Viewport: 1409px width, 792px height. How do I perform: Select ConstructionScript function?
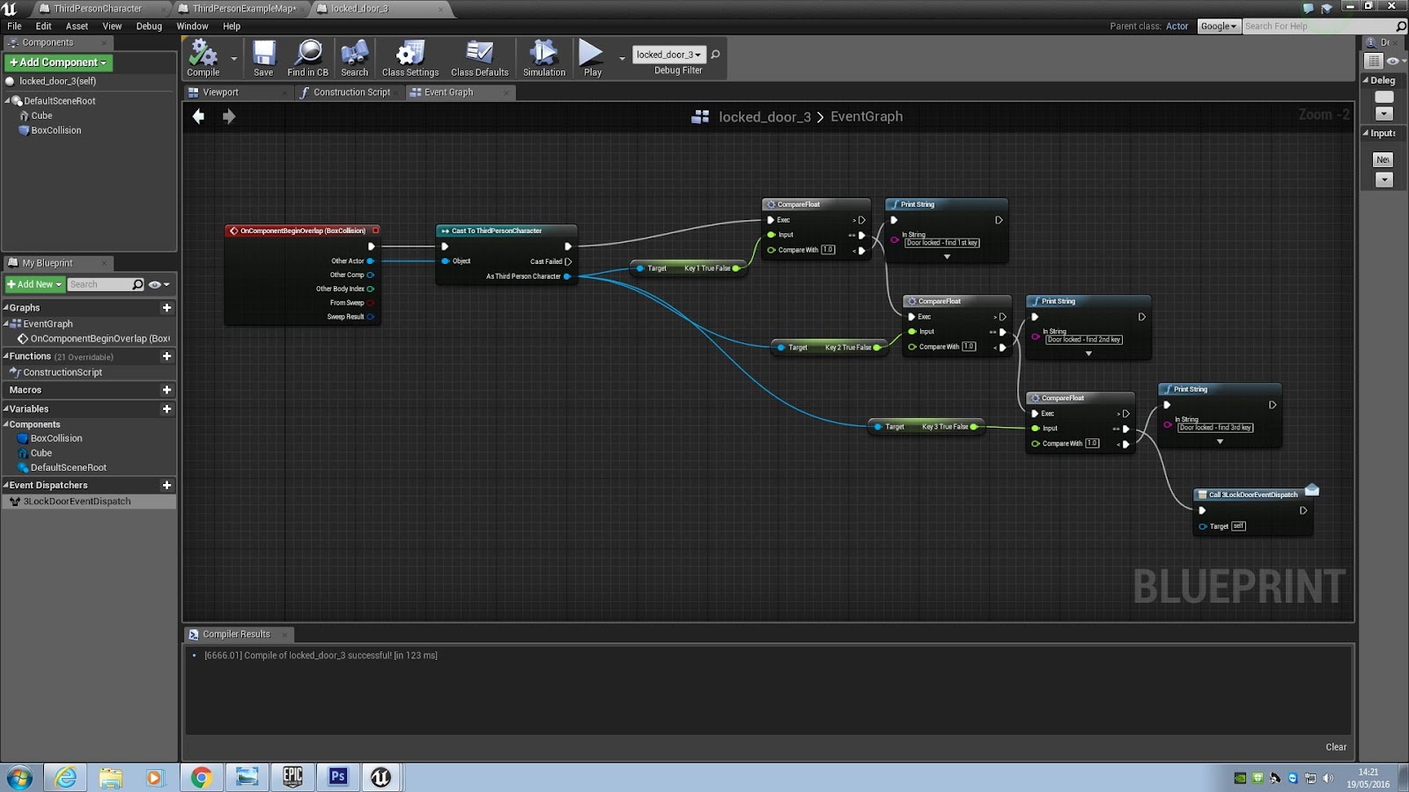pos(63,372)
